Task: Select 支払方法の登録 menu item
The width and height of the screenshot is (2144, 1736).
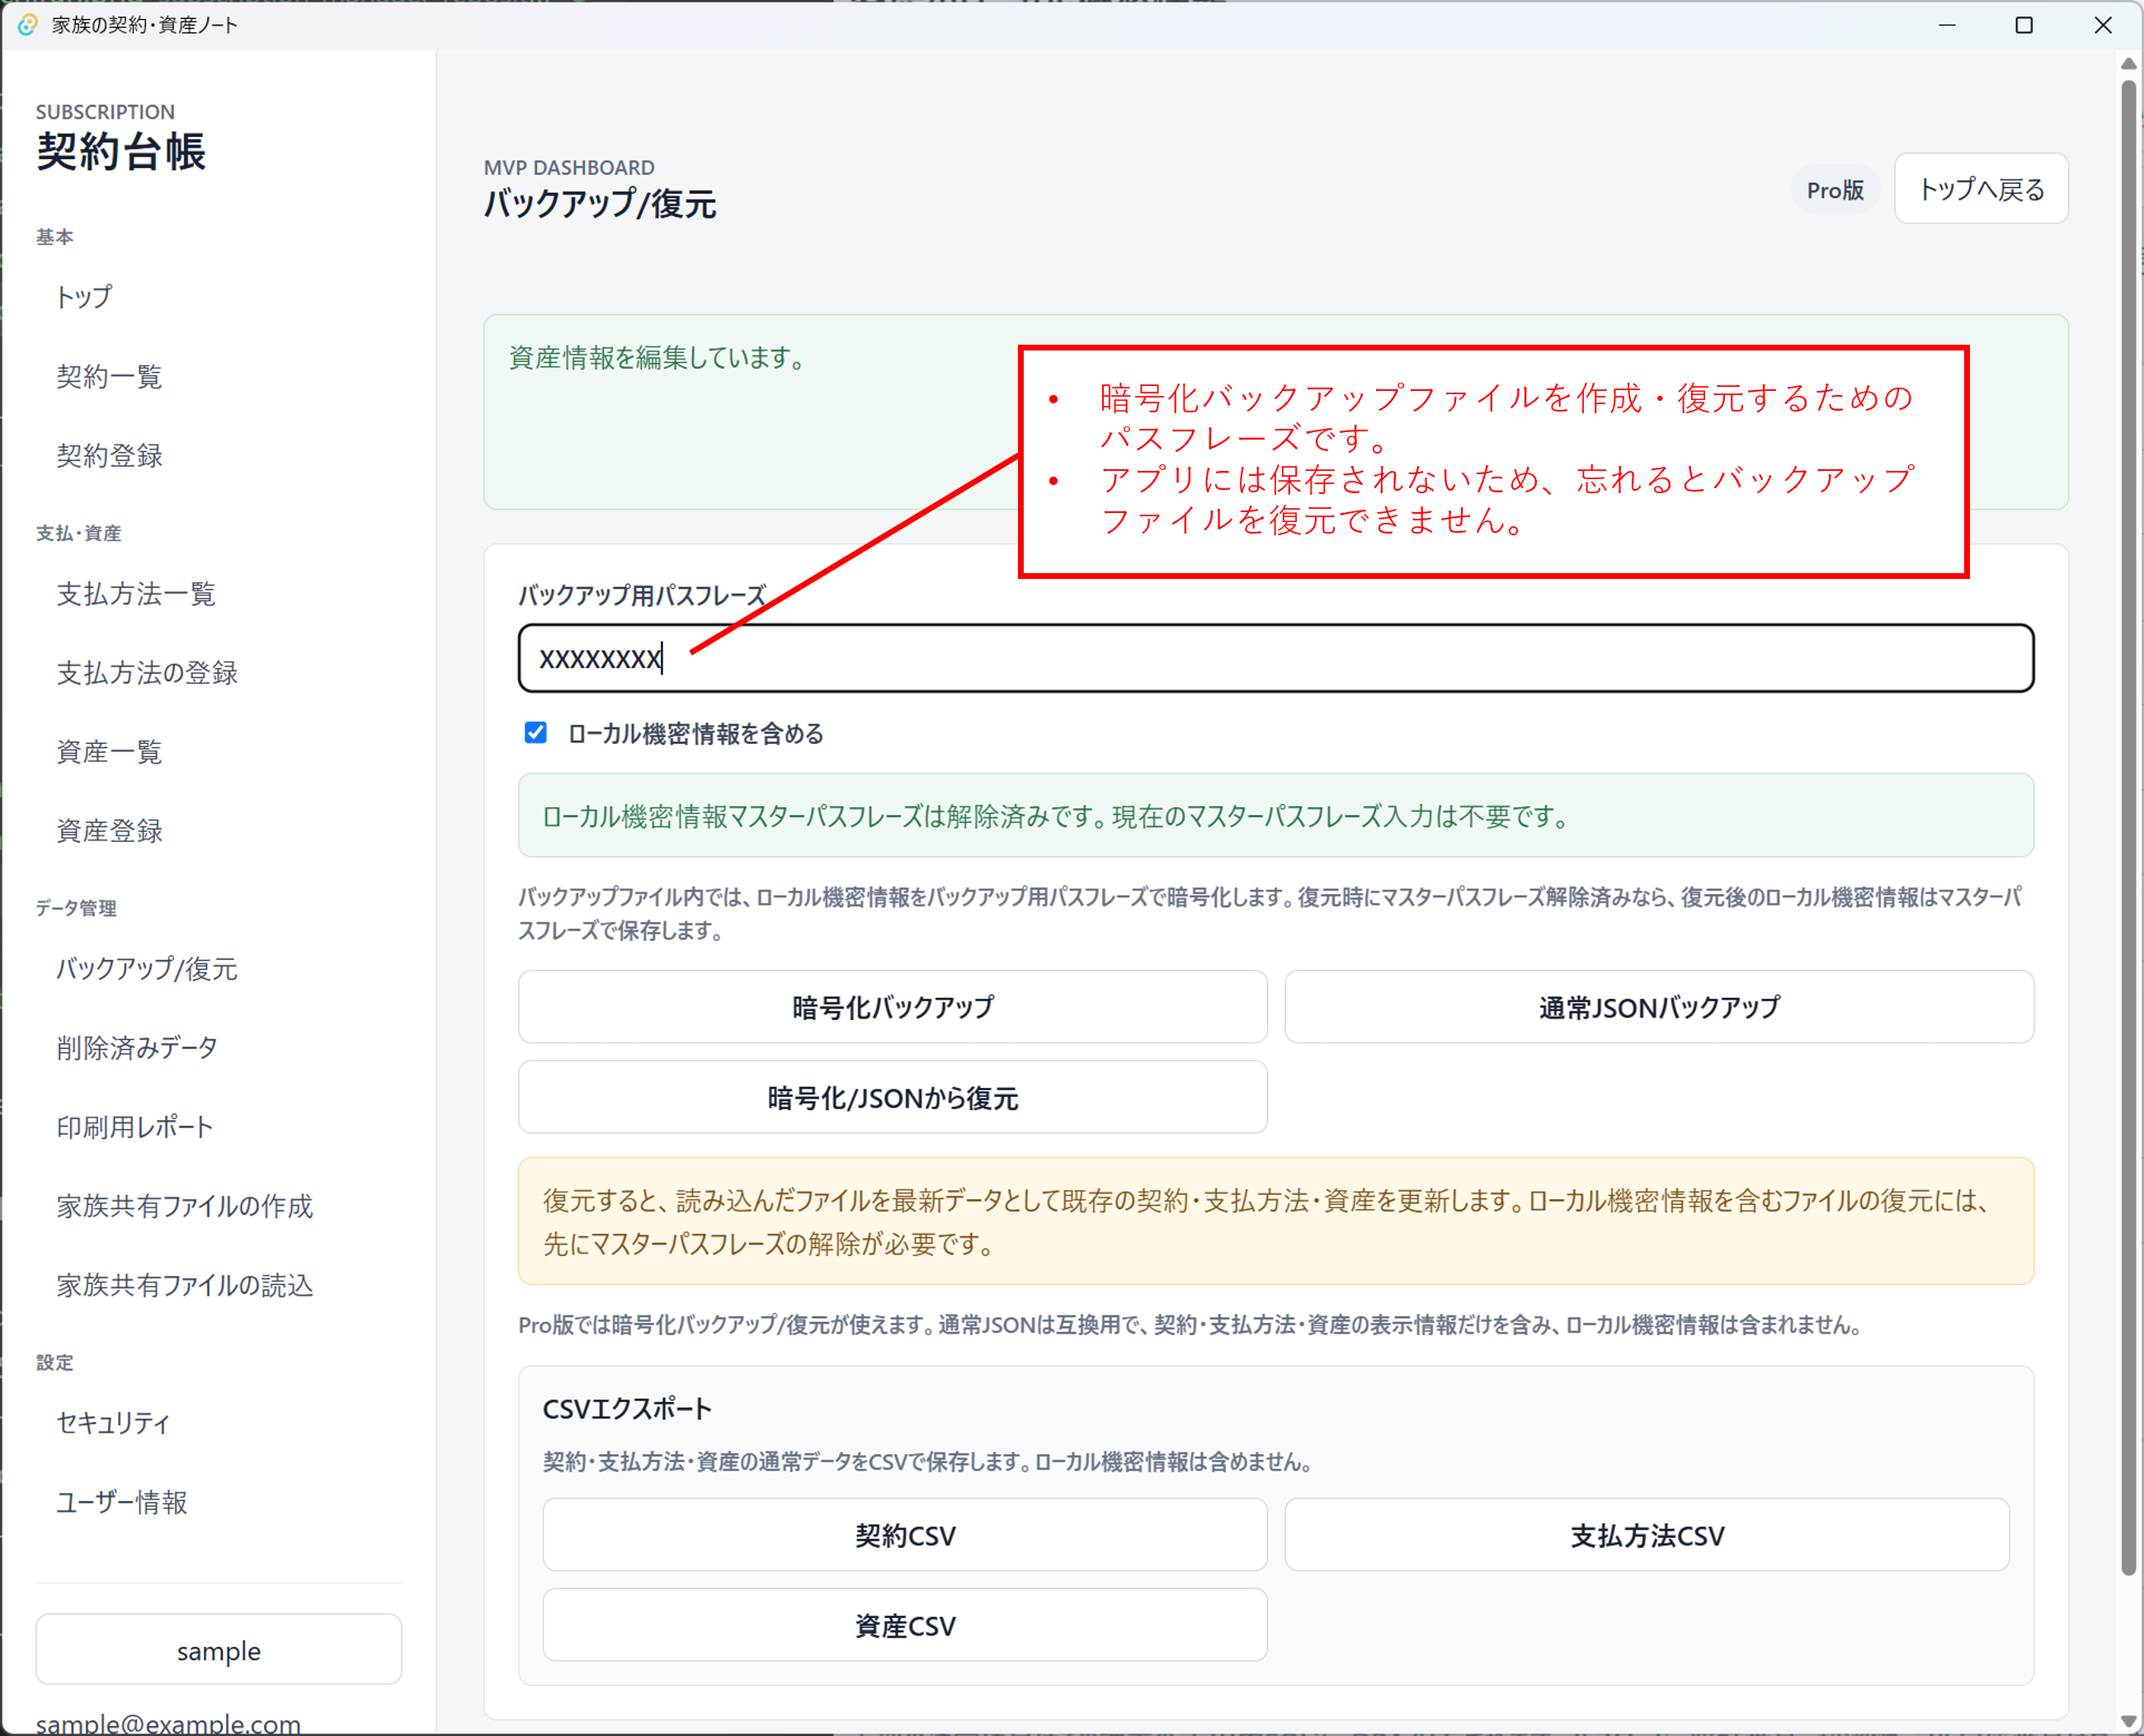Action: click(147, 672)
